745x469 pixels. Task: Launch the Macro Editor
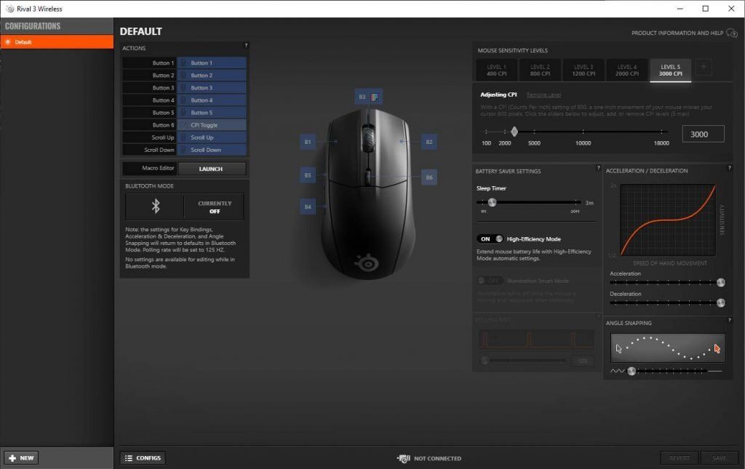[x=212, y=169]
